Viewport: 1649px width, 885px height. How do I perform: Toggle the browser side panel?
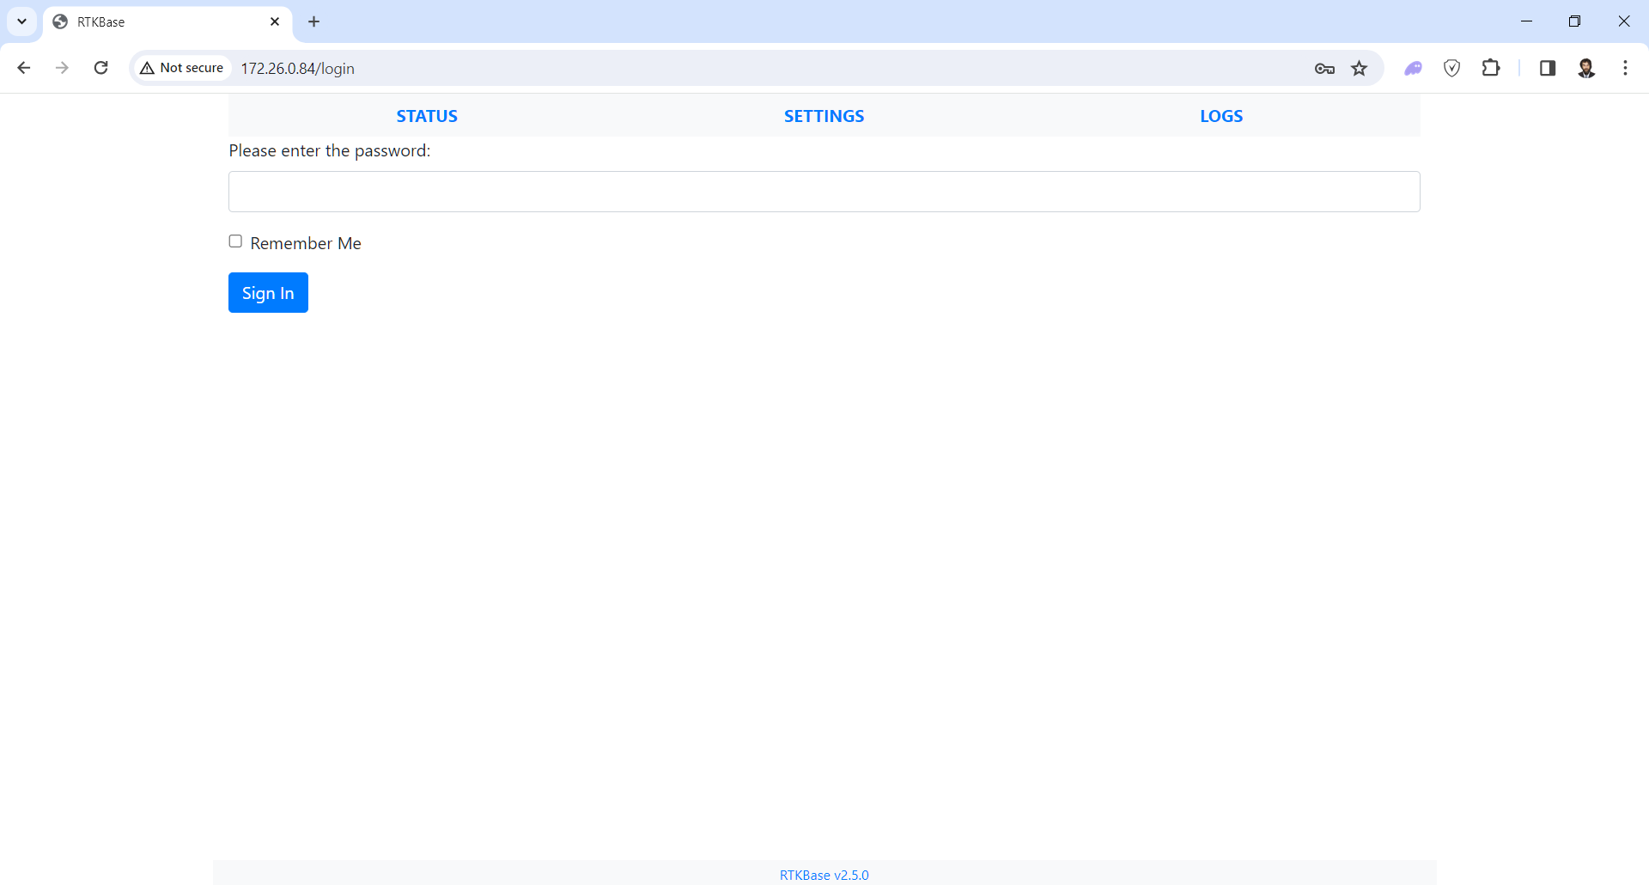click(1548, 68)
